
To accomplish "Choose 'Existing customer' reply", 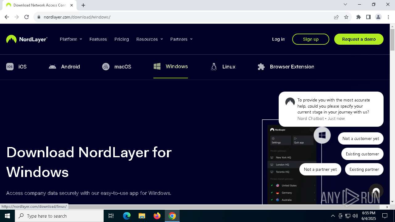I will pyautogui.click(x=362, y=154).
